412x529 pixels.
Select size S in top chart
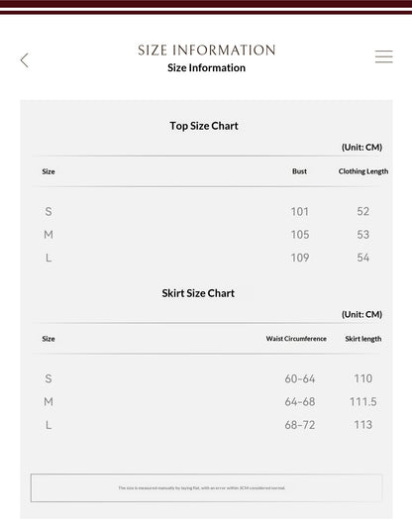tap(49, 212)
